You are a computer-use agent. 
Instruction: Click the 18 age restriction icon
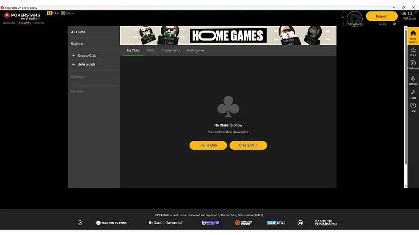(x=300, y=223)
